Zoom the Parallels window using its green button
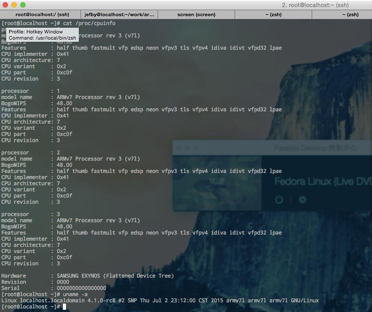Viewport: 372px width, 312px height. coord(195,147)
